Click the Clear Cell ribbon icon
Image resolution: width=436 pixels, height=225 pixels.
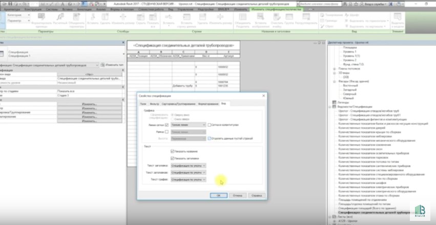(277, 17)
